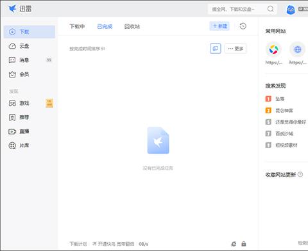Change the 按完成时间排序 sort order

87,49
